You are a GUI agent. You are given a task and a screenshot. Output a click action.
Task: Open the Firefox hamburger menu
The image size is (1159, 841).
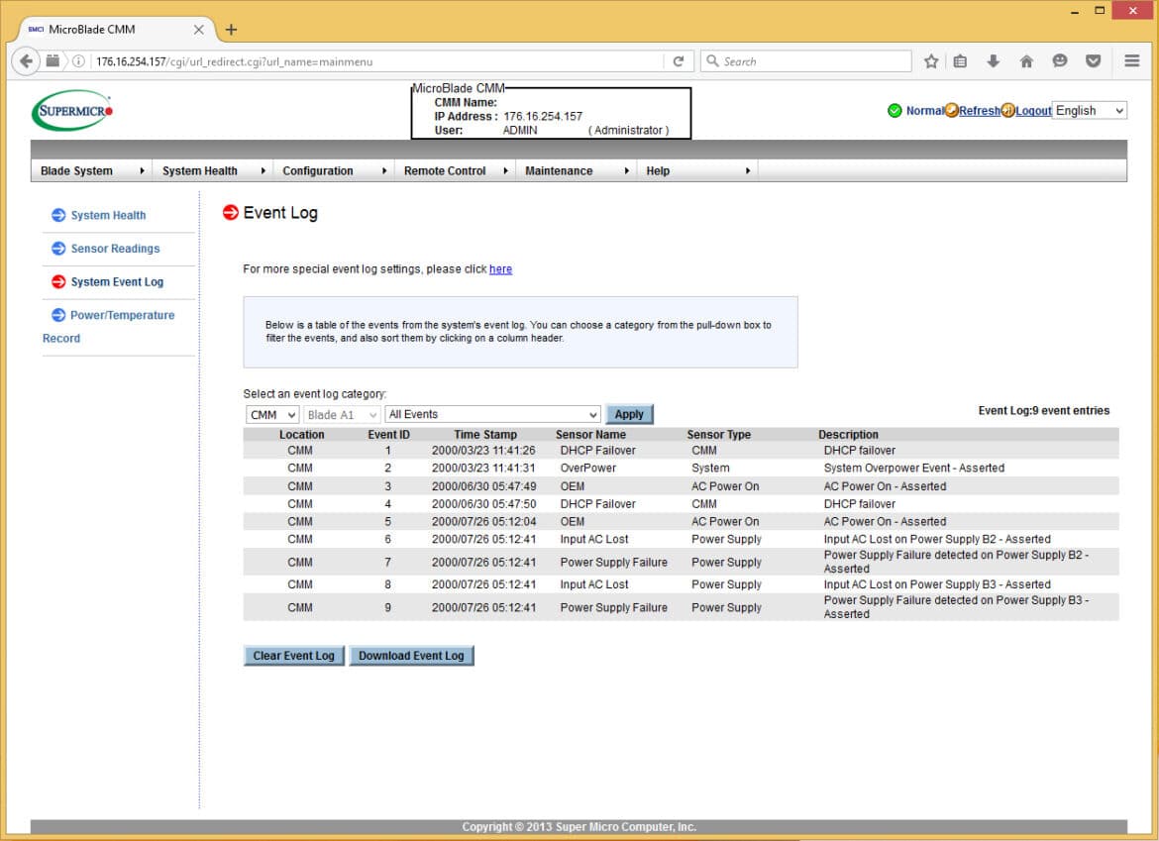(1131, 61)
